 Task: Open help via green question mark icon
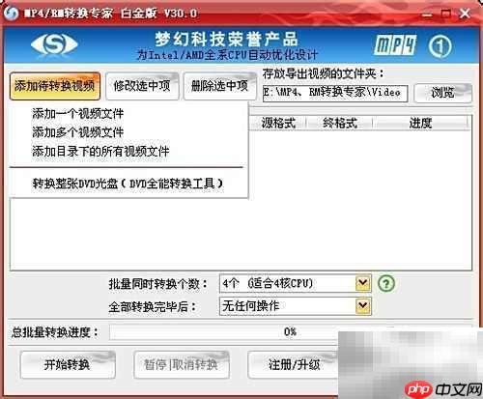pyautogui.click(x=385, y=284)
